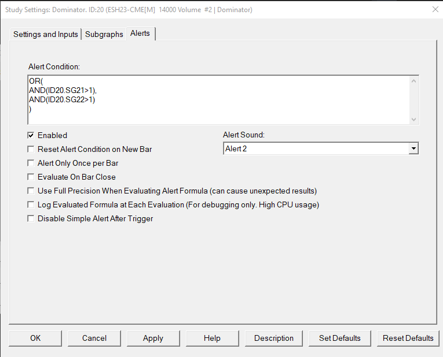Uncheck the Enabled checkbox
The height and width of the screenshot is (357, 443).
click(31, 136)
